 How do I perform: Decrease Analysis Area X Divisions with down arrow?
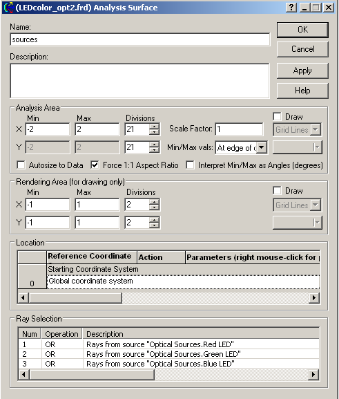pos(154,132)
